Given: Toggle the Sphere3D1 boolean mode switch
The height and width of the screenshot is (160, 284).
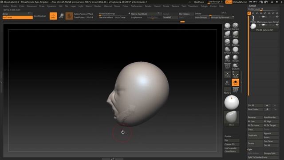Looking at the screenshot, I should [x=263, y=25].
